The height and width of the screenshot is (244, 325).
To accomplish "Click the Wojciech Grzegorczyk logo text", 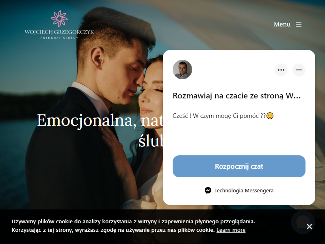I will tap(59, 32).
